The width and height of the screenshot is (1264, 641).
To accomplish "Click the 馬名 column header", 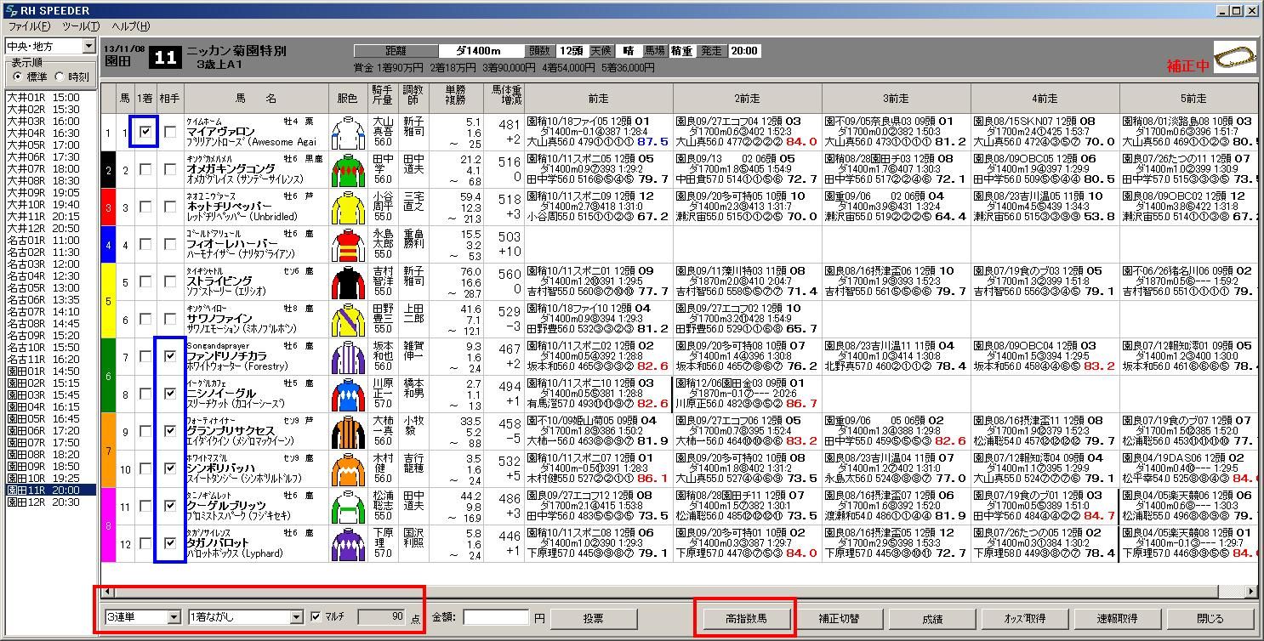I will pyautogui.click(x=256, y=99).
